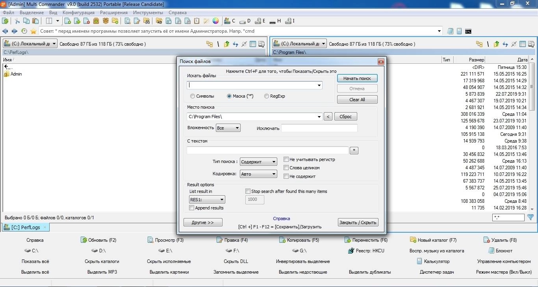Screen dimensions: 538x287
Task: Open the Тип поиска dropdown showing Содержит
Action: pyautogui.click(x=258, y=162)
